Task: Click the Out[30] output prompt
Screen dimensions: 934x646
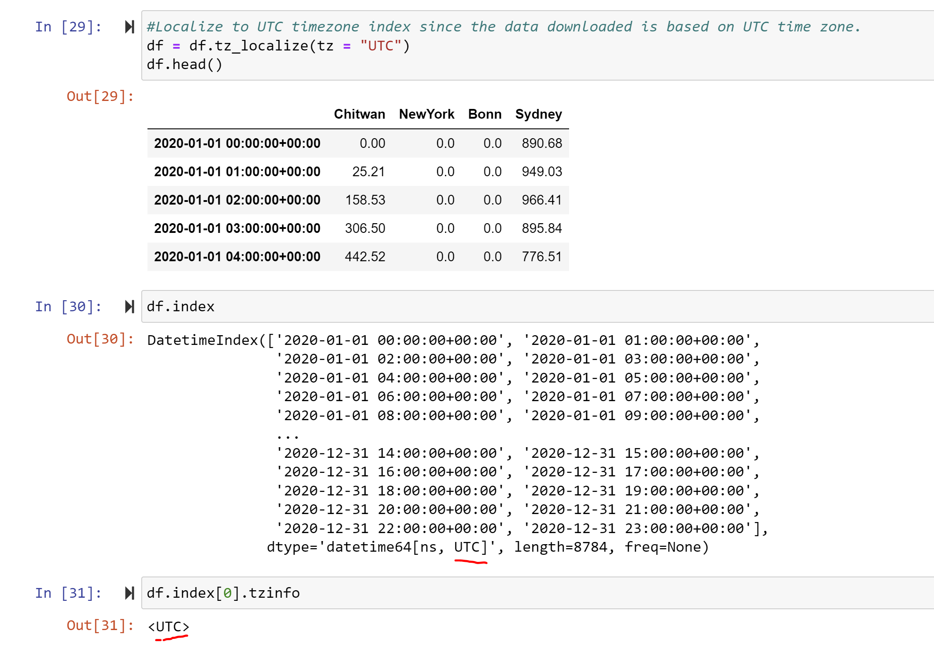Action: 100,339
